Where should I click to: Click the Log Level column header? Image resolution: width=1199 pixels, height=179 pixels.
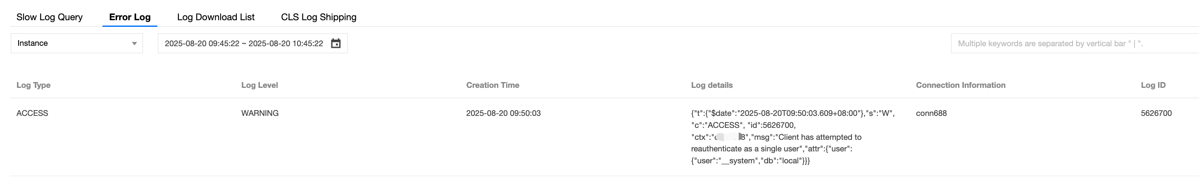[x=259, y=85]
